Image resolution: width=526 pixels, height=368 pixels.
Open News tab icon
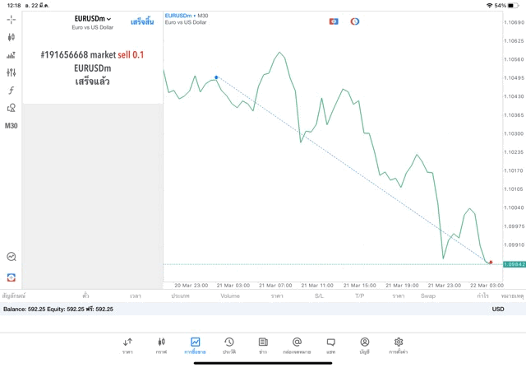click(x=263, y=345)
